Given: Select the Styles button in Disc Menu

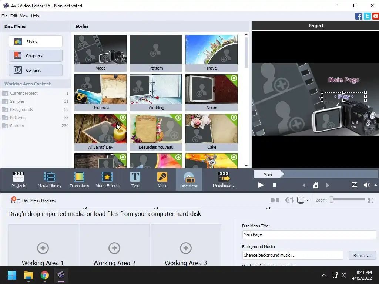Looking at the screenshot, I should pyautogui.click(x=36, y=41).
